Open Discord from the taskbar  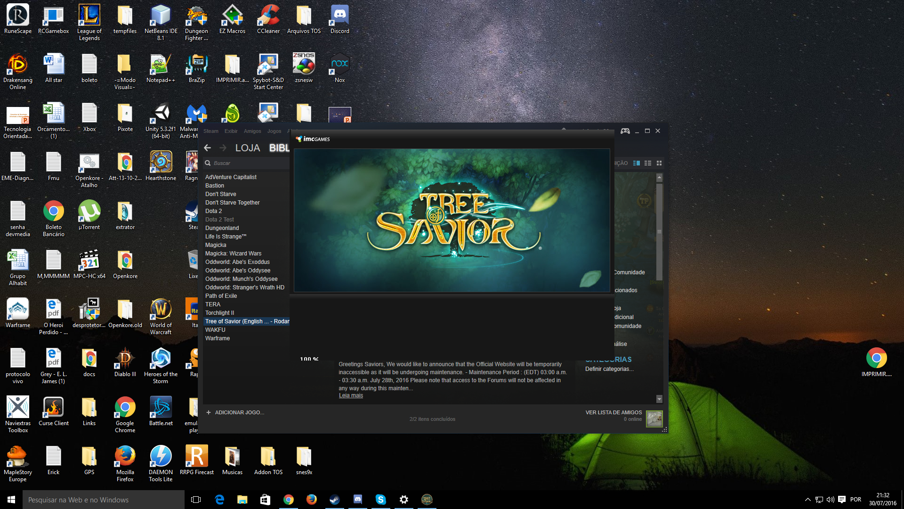(358, 500)
